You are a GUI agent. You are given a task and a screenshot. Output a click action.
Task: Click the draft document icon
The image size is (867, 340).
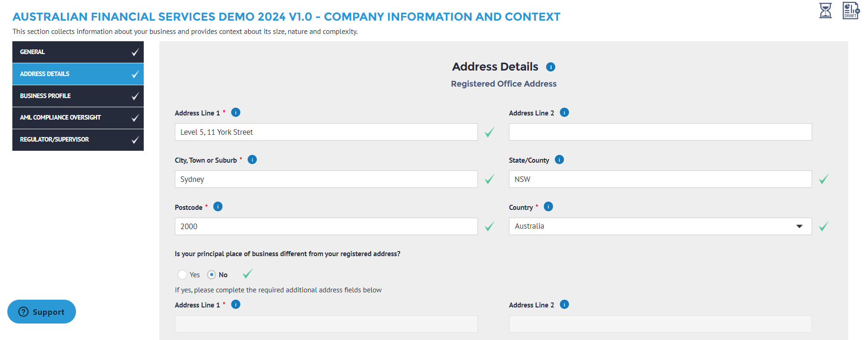click(x=850, y=11)
